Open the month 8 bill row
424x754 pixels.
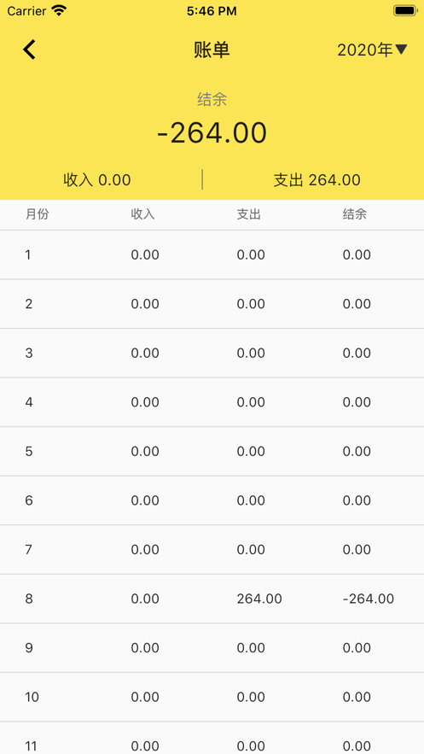click(x=212, y=599)
